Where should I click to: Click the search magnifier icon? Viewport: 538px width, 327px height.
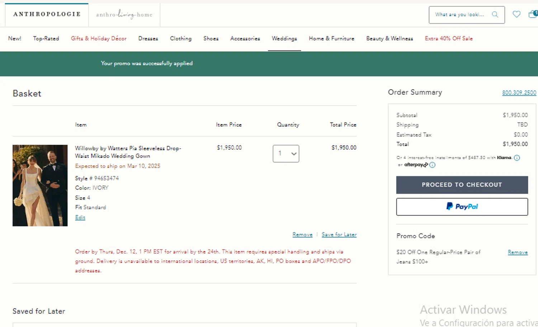pos(495,15)
